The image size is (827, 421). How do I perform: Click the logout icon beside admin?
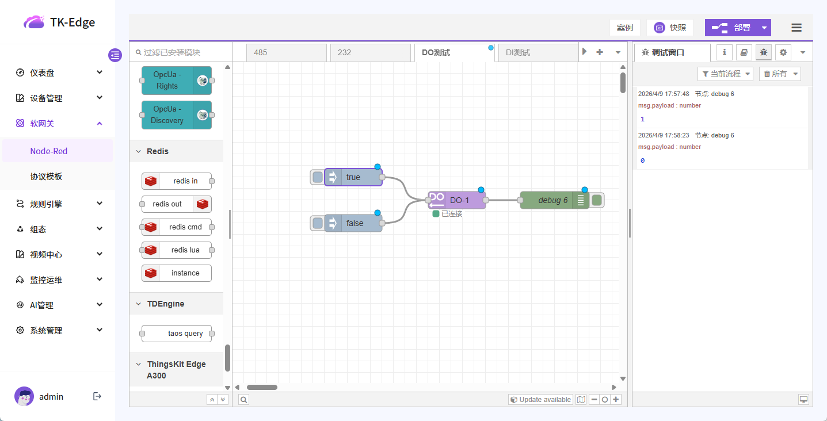97,396
